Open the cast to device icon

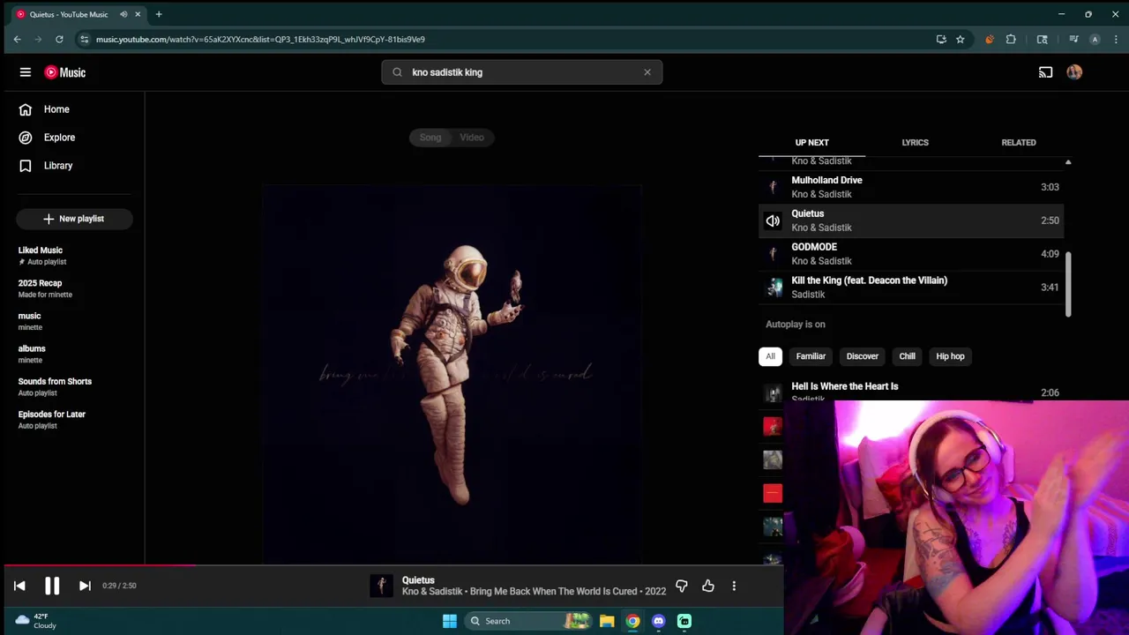1045,72
